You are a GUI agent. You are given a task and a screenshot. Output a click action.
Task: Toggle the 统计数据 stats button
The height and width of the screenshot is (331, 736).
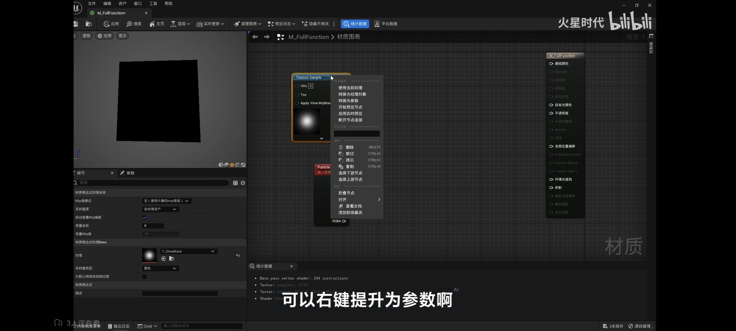[x=355, y=24]
